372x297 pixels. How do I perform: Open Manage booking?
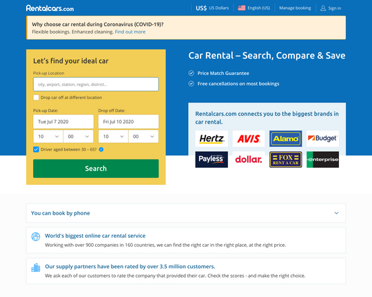tap(295, 8)
